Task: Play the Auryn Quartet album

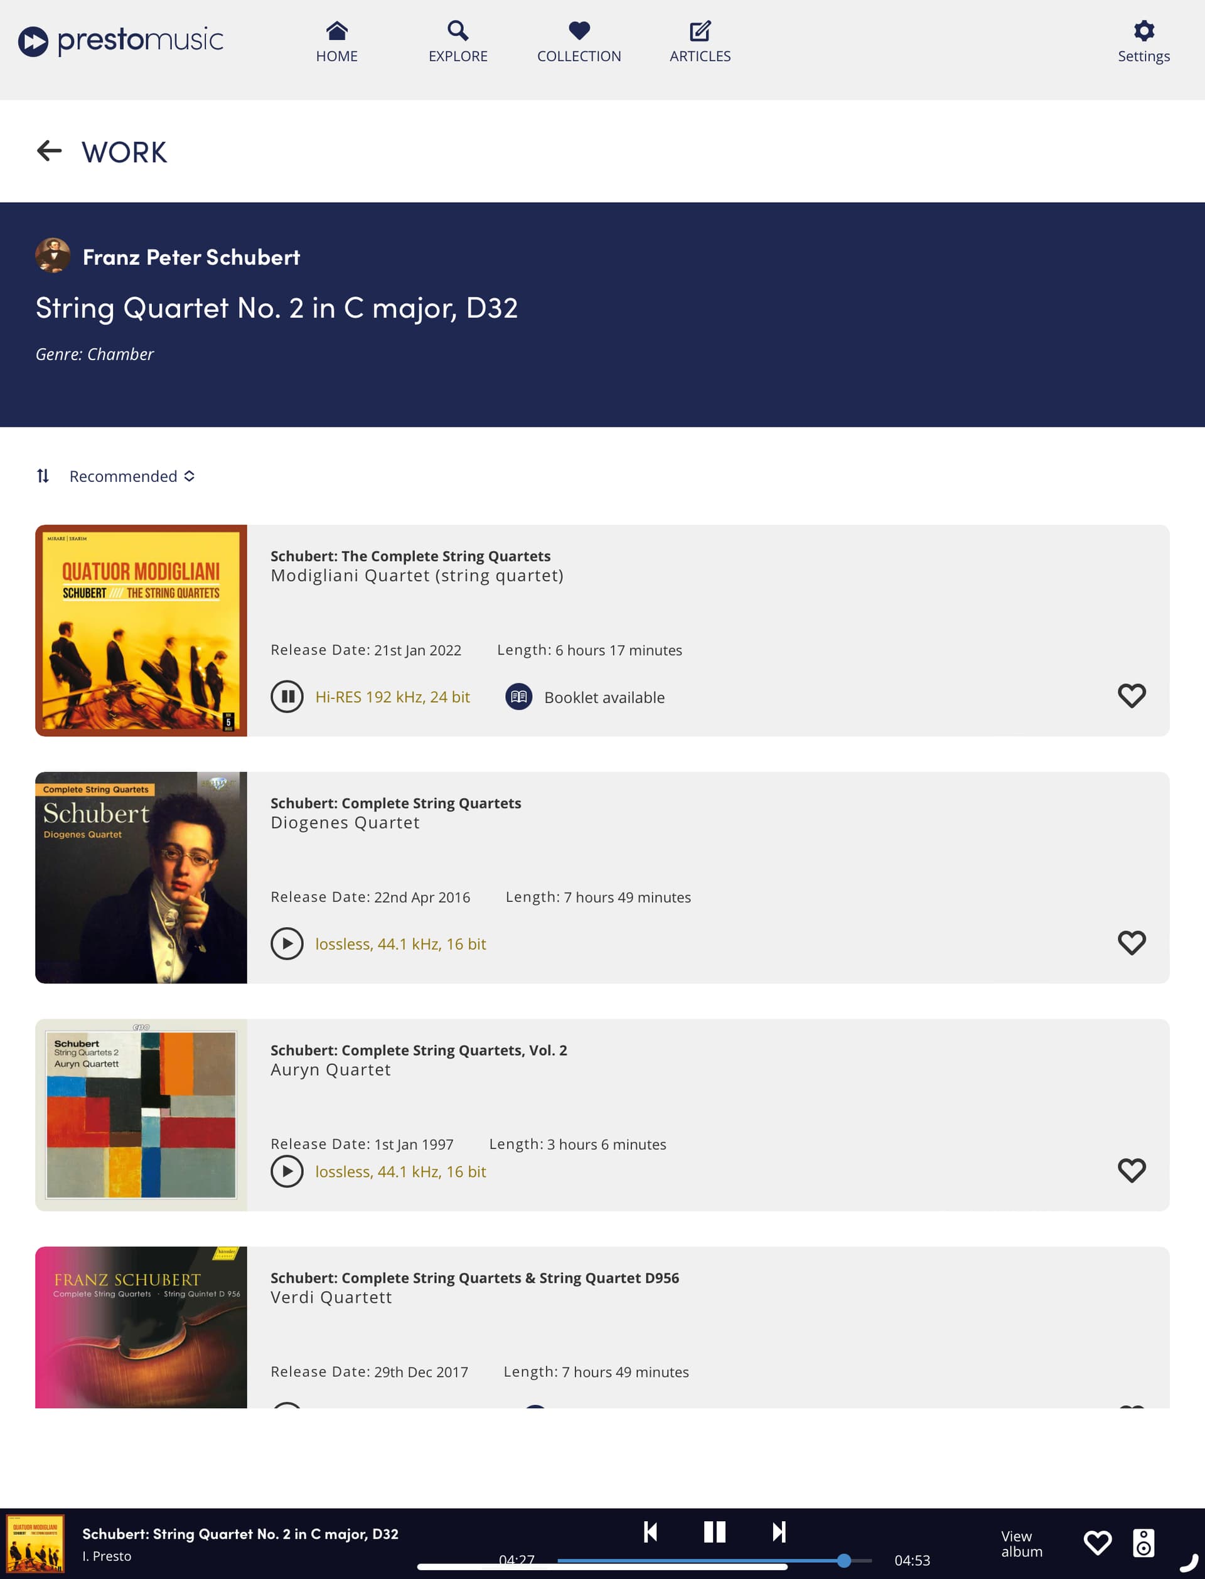Action: pos(287,1171)
